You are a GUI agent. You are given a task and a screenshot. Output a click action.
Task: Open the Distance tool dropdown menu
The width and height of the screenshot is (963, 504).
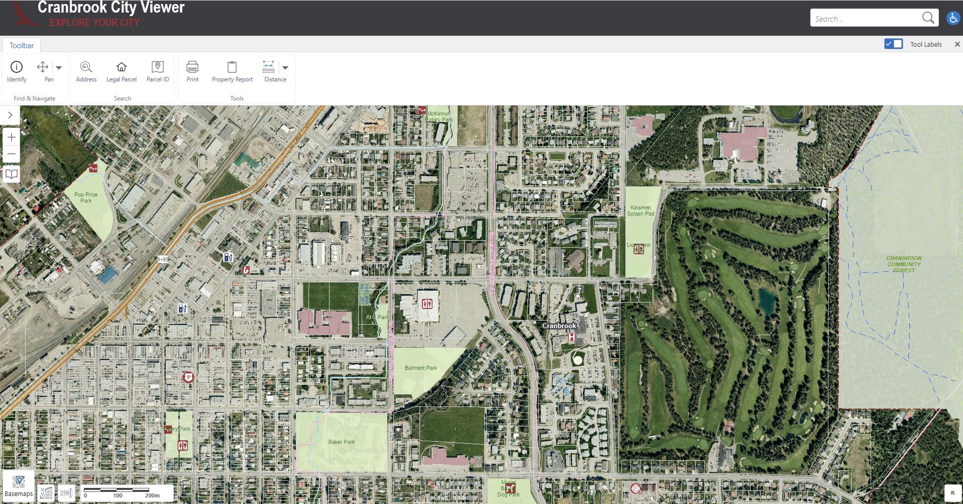[x=285, y=67]
